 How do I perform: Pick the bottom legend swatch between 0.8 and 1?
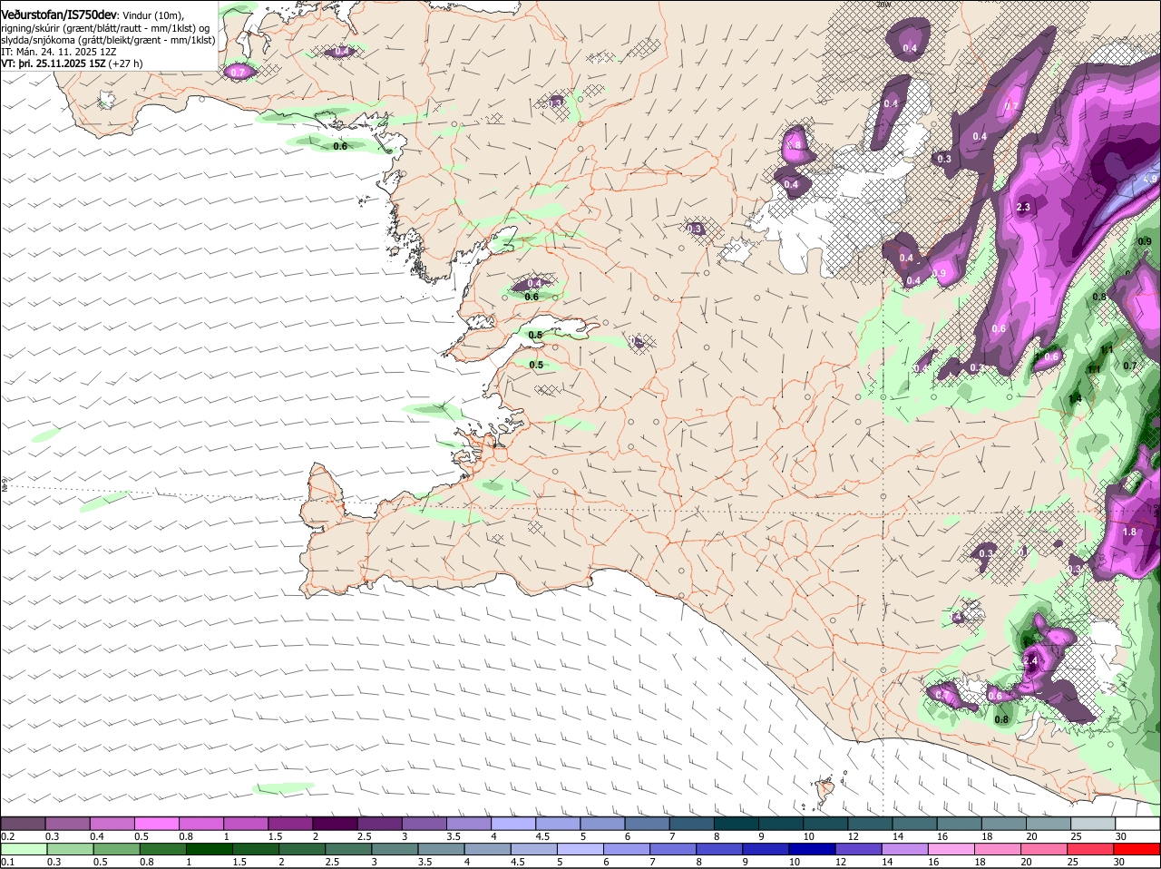(x=161, y=849)
